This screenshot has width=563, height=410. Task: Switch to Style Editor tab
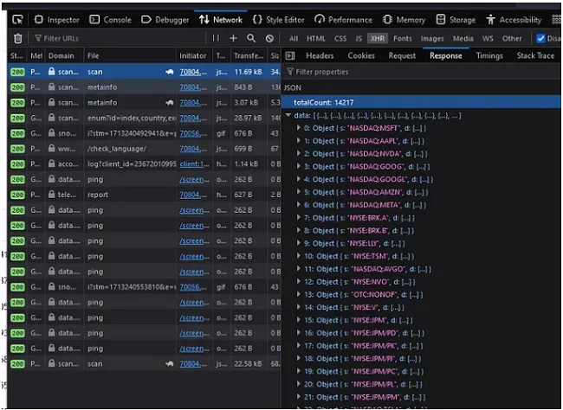click(x=279, y=20)
